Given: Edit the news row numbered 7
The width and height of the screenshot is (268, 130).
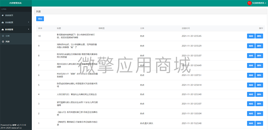Looking at the screenshot, I should click(251, 65).
